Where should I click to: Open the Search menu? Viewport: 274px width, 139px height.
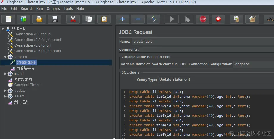click(26, 9)
